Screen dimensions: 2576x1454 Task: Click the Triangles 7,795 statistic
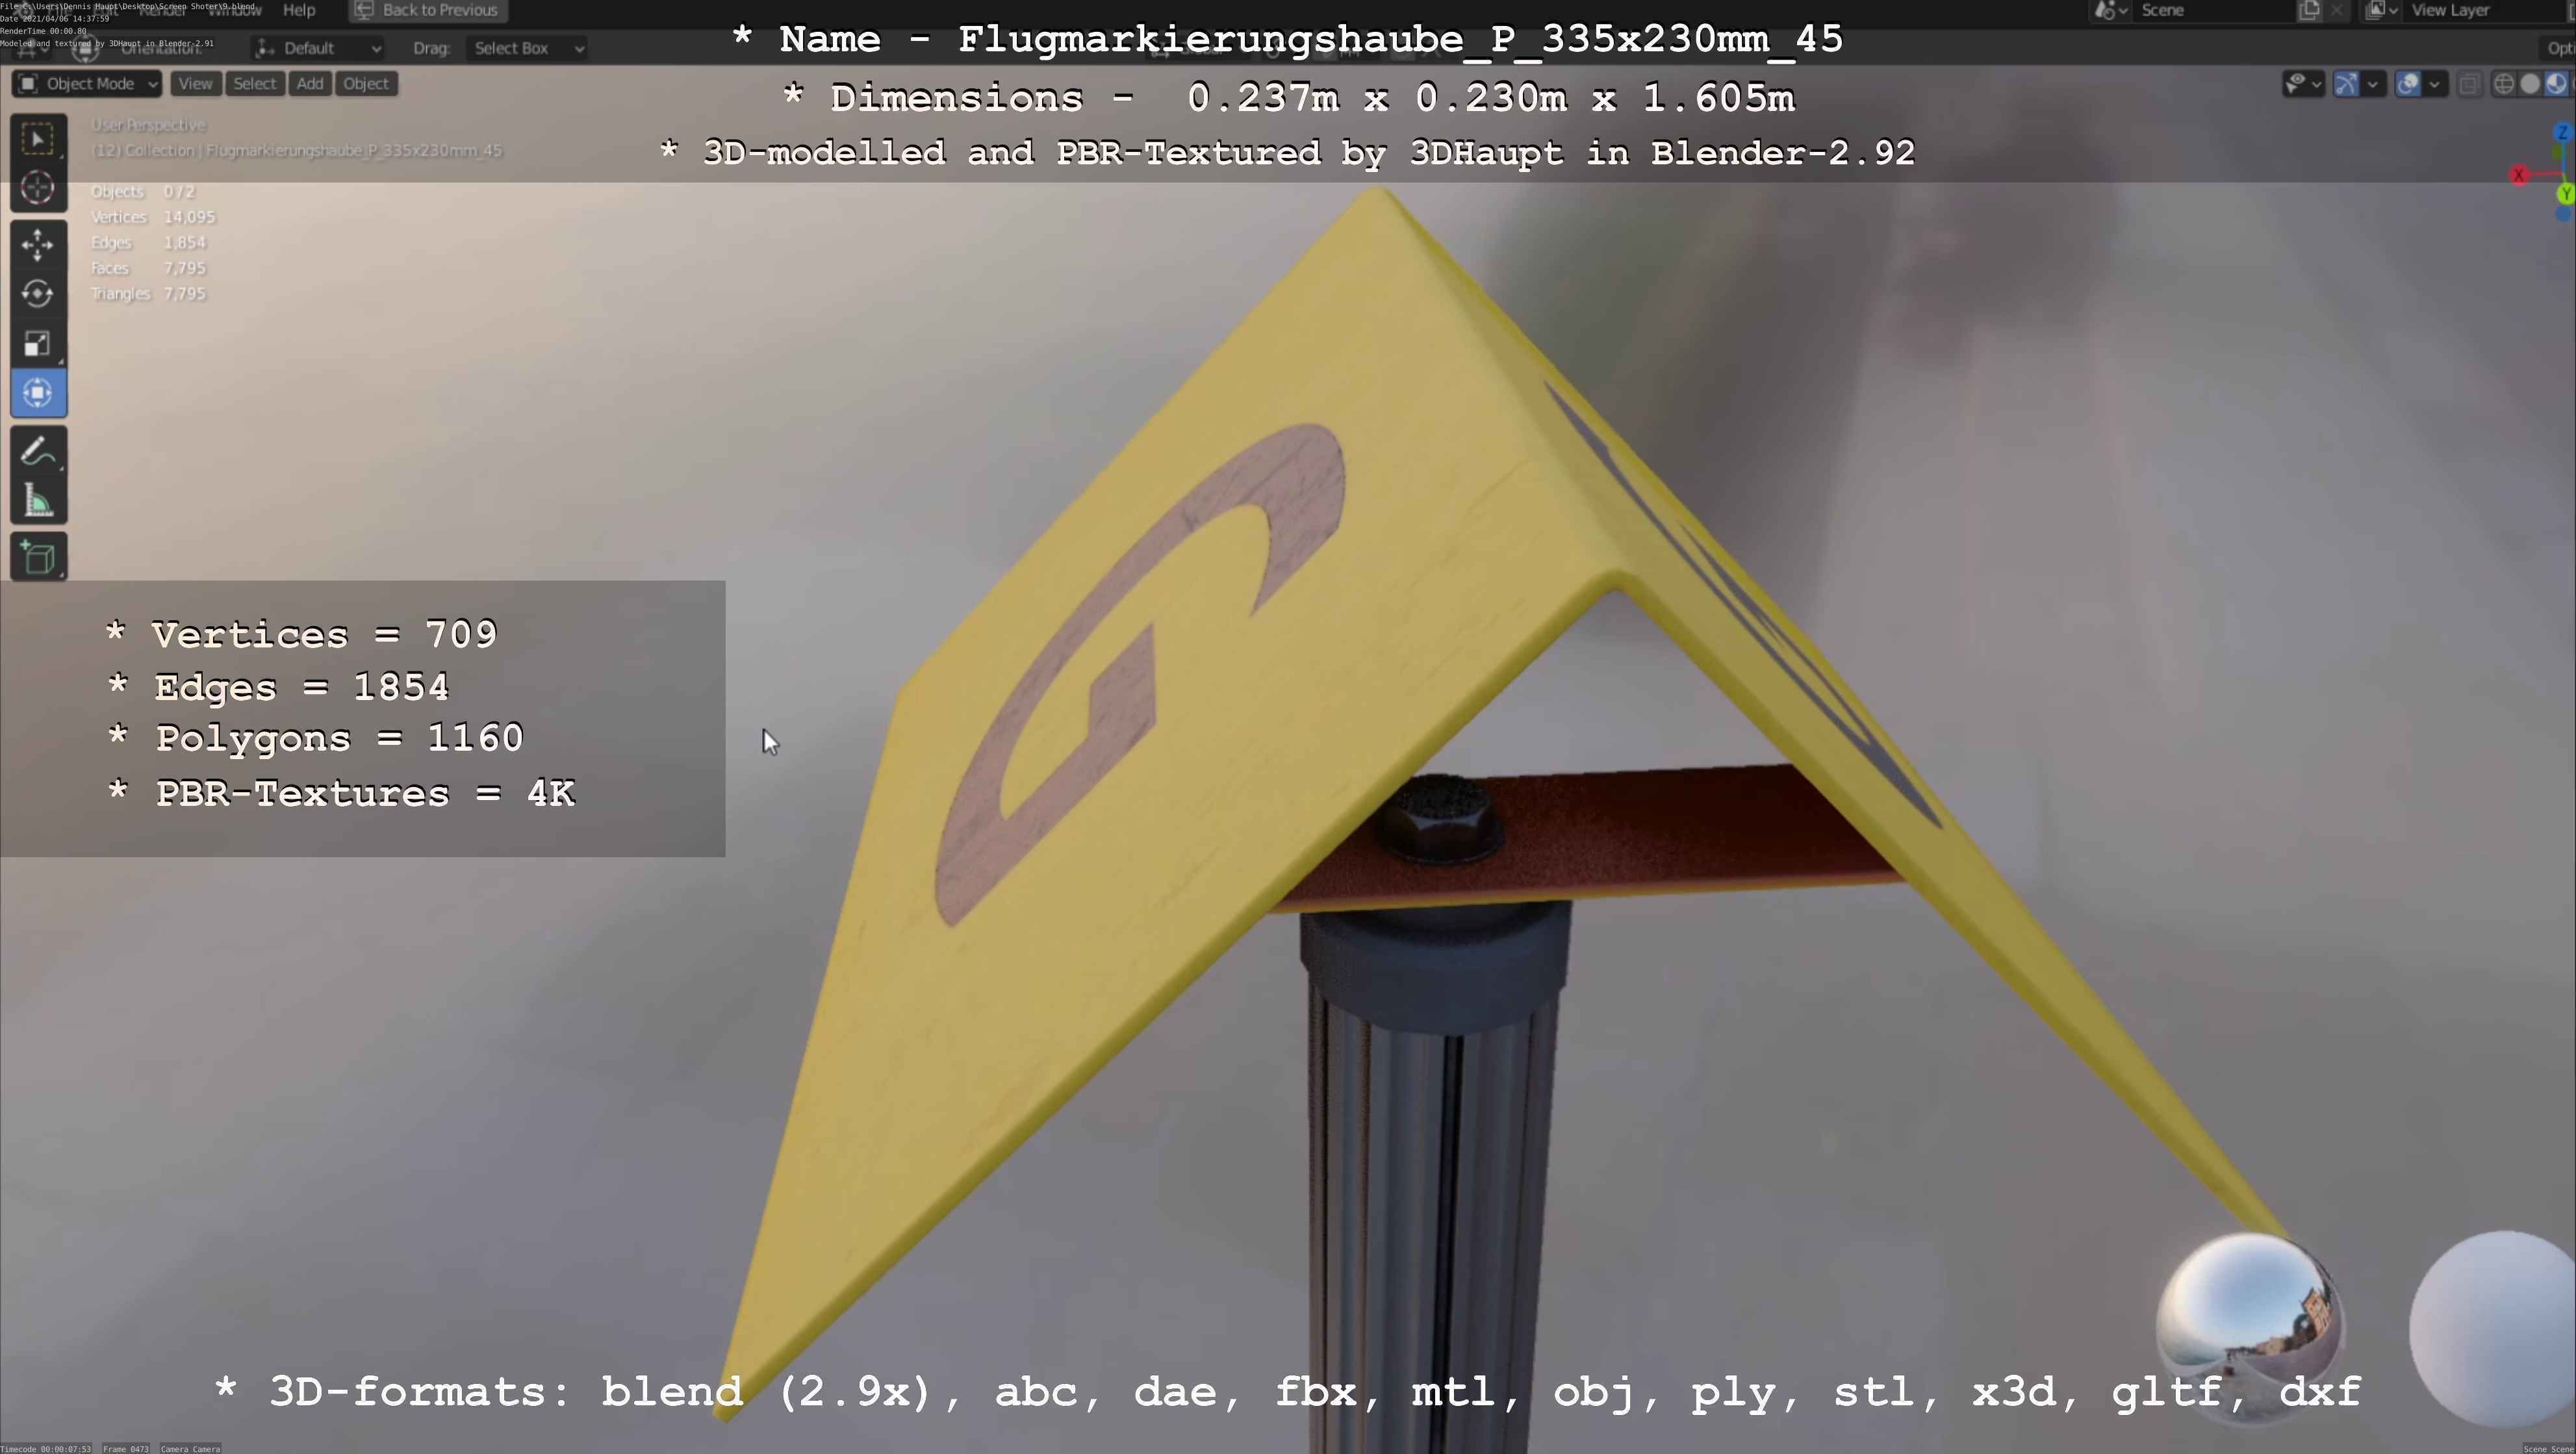[148, 294]
